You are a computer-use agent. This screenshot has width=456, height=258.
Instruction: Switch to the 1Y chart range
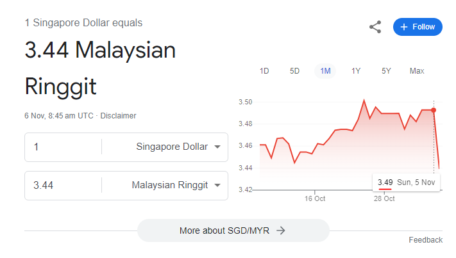(356, 71)
